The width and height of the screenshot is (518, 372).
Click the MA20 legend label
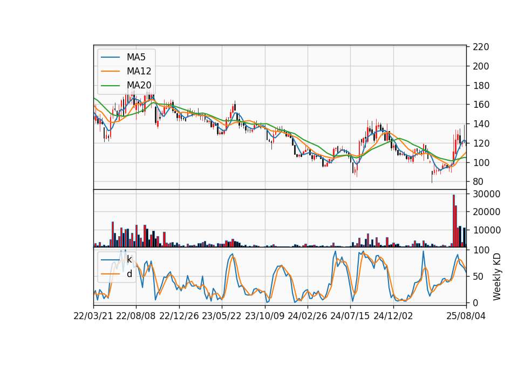tap(139, 85)
